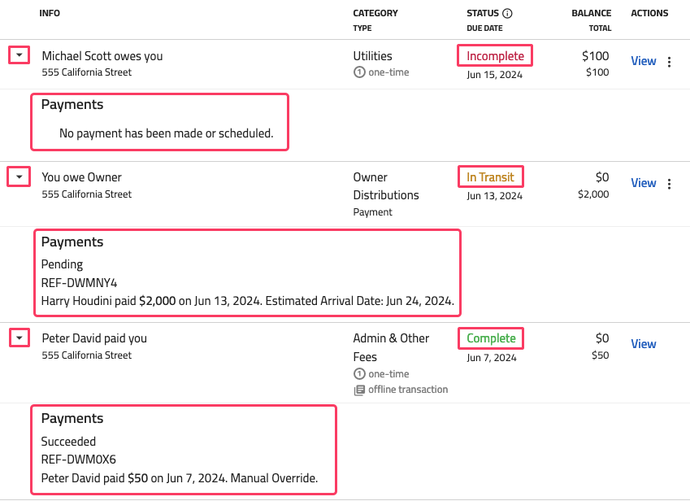
Task: Click the Status info icon in header
Action: coord(508,14)
